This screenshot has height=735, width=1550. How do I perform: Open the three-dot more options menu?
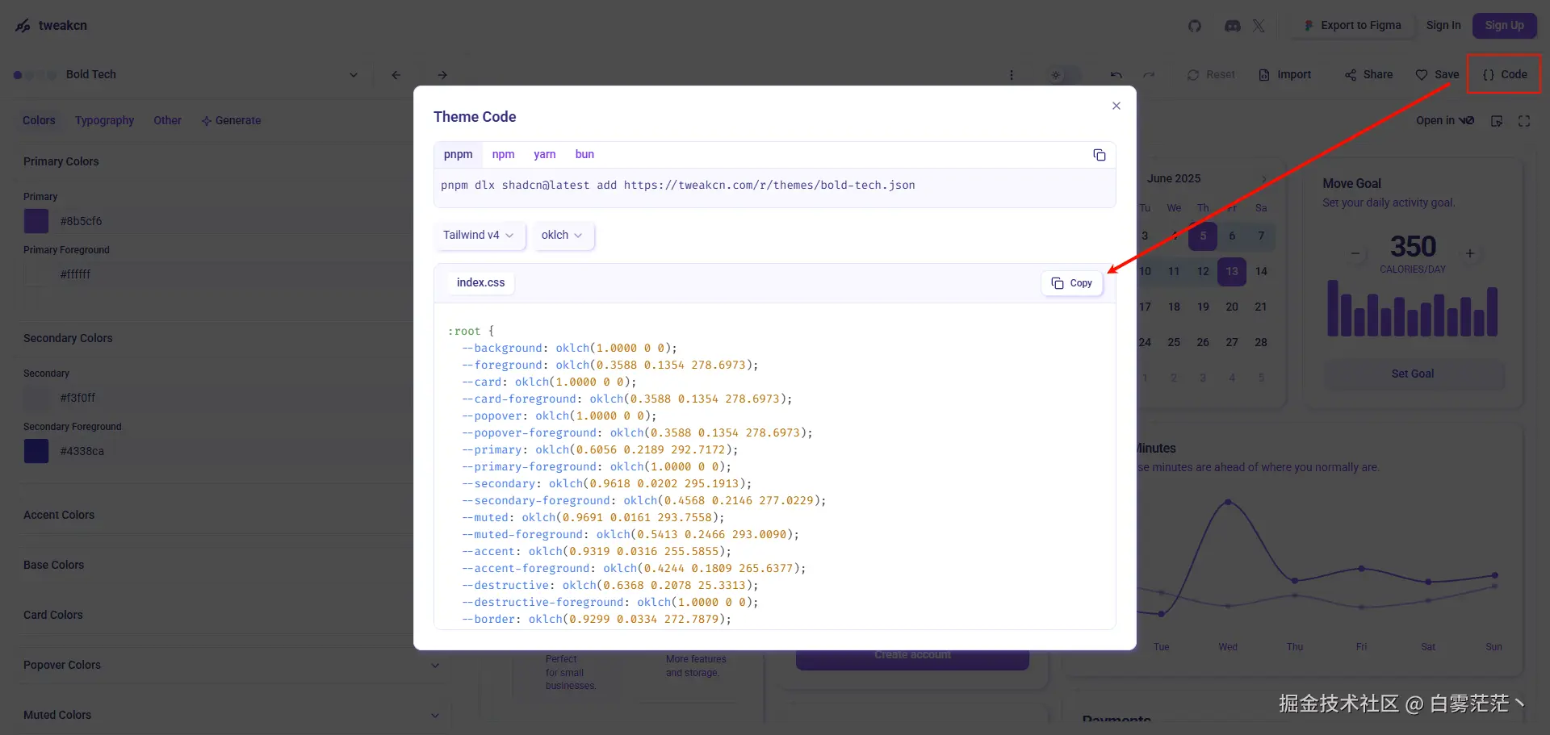(x=1011, y=75)
